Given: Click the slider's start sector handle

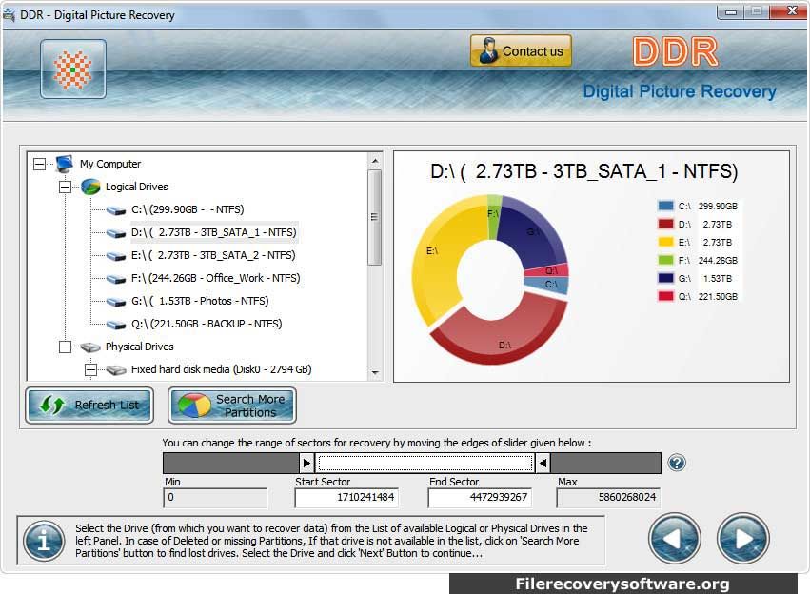Looking at the screenshot, I should click(x=306, y=463).
